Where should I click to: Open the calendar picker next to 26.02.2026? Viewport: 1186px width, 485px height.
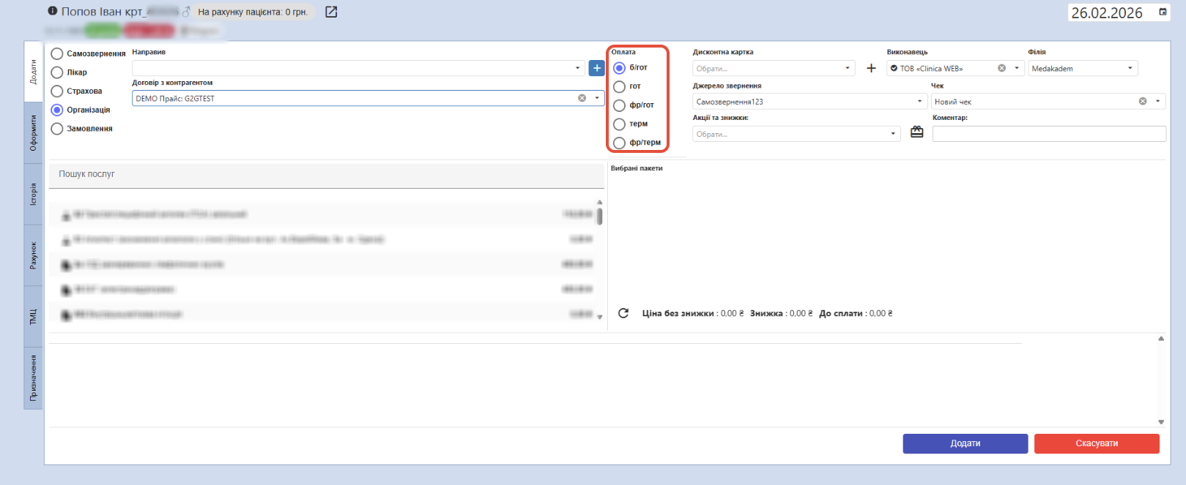1163,12
